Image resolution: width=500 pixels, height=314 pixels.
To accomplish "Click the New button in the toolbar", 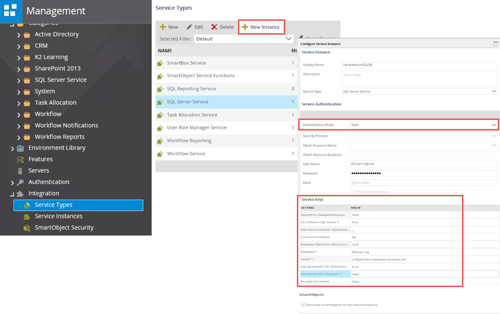I will 169,27.
